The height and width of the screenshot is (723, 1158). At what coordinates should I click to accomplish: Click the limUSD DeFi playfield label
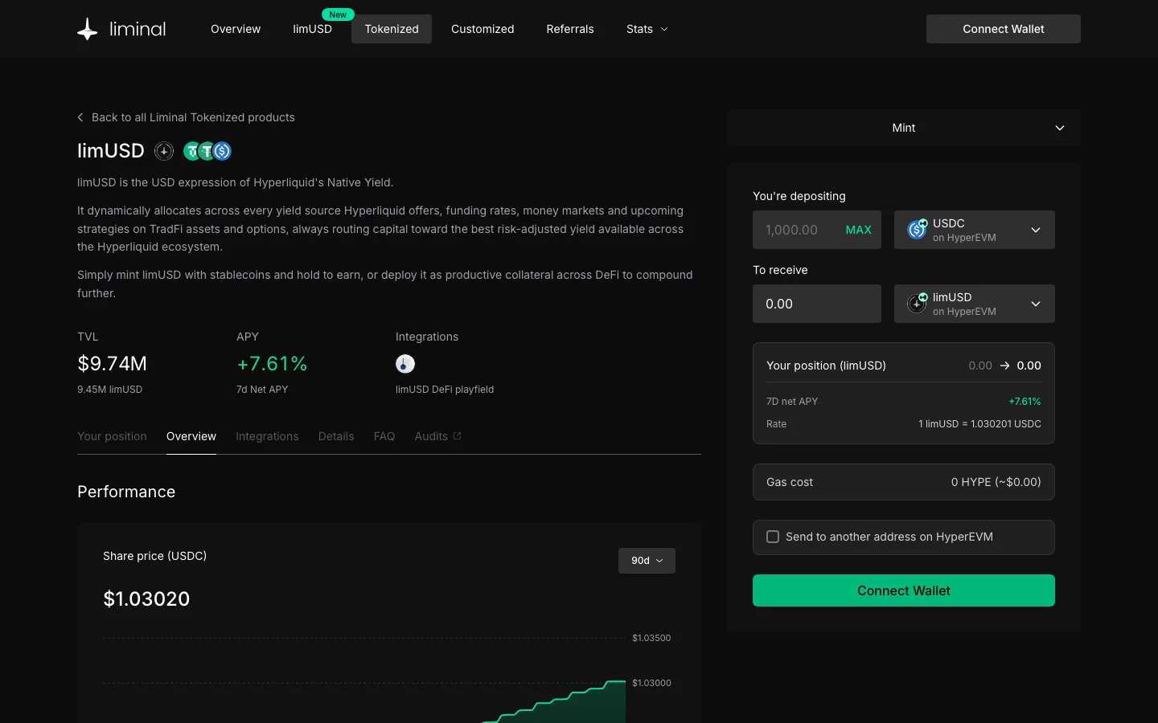pyautogui.click(x=445, y=390)
